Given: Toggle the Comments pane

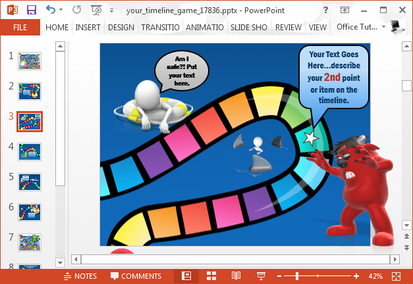Looking at the screenshot, I should point(136,276).
